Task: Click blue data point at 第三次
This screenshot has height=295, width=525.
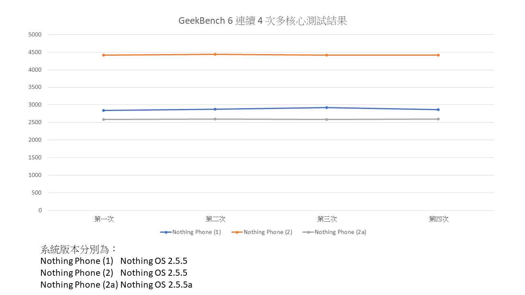Action: (x=326, y=108)
